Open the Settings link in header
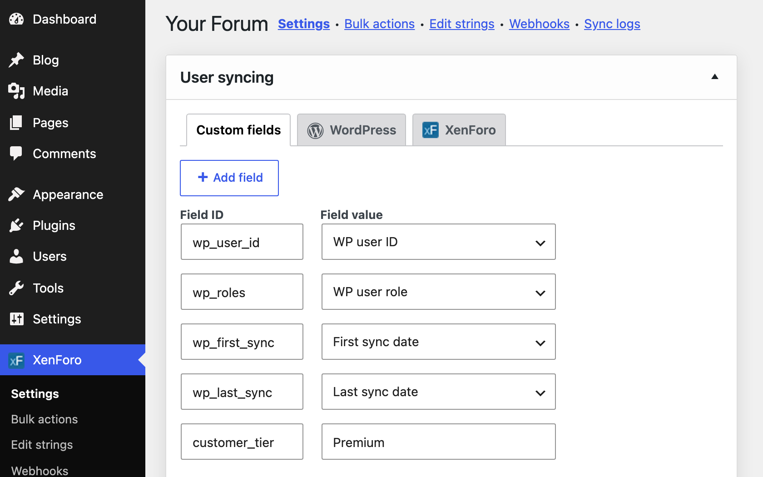 pyautogui.click(x=304, y=24)
